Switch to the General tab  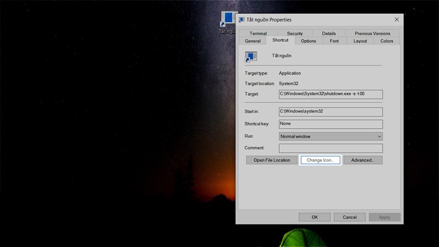tap(252, 41)
